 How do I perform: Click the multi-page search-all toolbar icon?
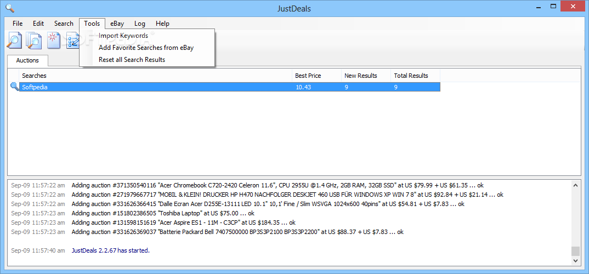click(x=33, y=41)
